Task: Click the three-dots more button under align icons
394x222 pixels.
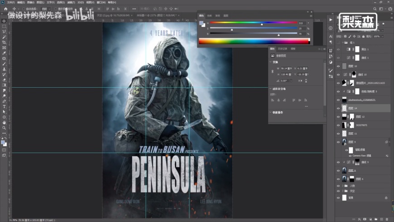Action: [x=306, y=106]
